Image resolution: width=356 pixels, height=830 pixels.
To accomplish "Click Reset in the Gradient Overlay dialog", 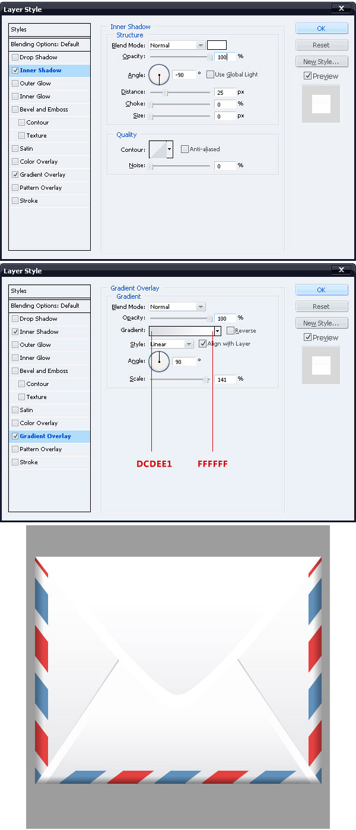I will tap(321, 307).
